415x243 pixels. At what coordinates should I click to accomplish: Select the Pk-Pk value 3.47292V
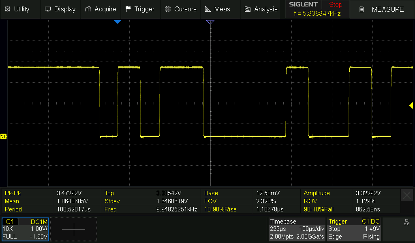click(x=69, y=193)
